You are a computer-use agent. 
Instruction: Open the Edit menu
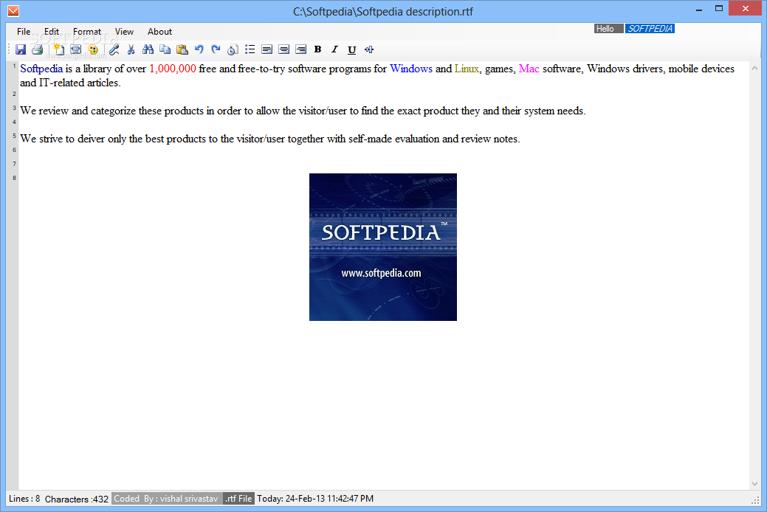52,32
